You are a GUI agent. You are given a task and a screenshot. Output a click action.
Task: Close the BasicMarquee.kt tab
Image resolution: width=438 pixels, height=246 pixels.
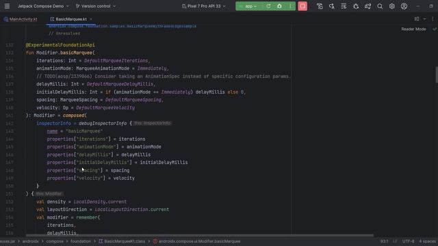coord(91,19)
